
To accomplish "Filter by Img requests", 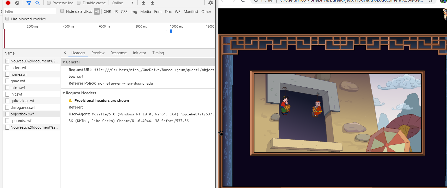I will 134,11.
